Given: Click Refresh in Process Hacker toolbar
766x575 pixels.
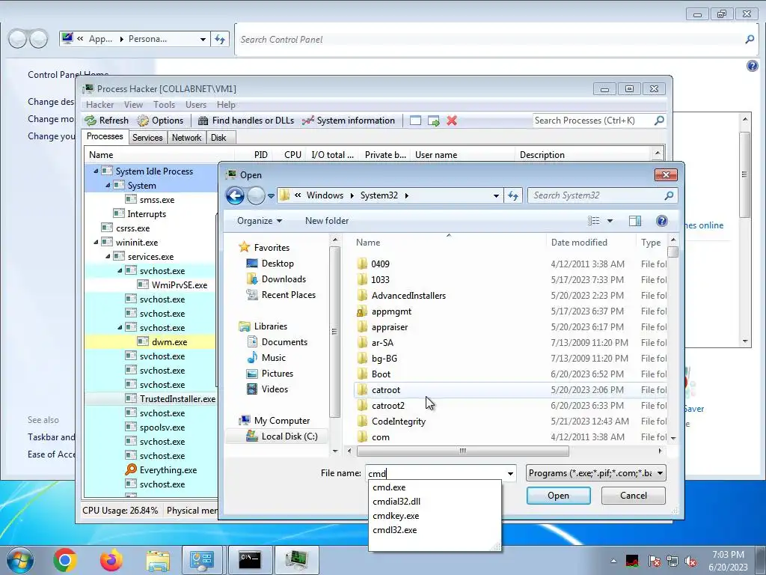Looking at the screenshot, I should [106, 121].
